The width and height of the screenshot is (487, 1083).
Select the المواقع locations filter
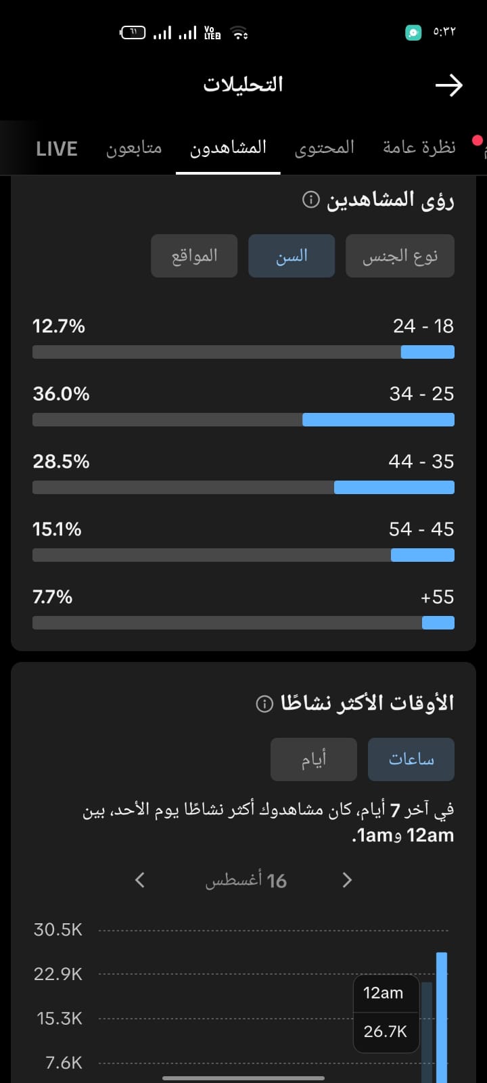pyautogui.click(x=194, y=256)
